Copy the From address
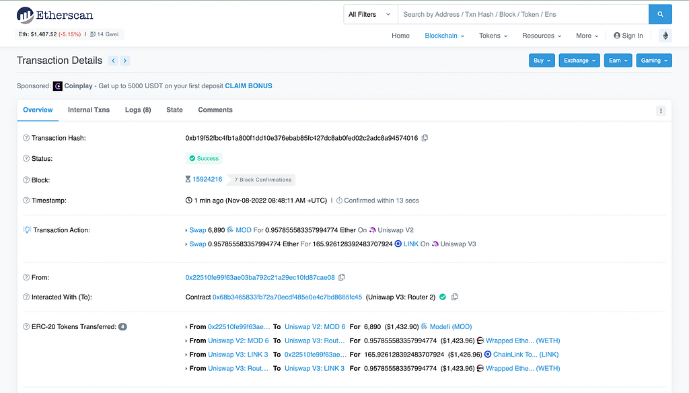Screen dimensions: 689x393 click(x=341, y=277)
